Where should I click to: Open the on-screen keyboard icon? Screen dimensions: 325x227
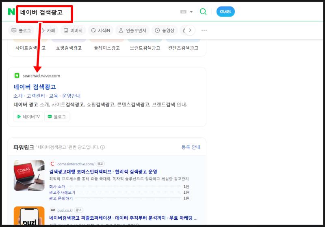pos(184,12)
